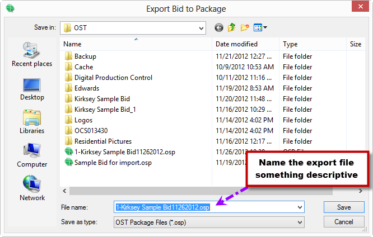Sort by Date modified column header

236,44
